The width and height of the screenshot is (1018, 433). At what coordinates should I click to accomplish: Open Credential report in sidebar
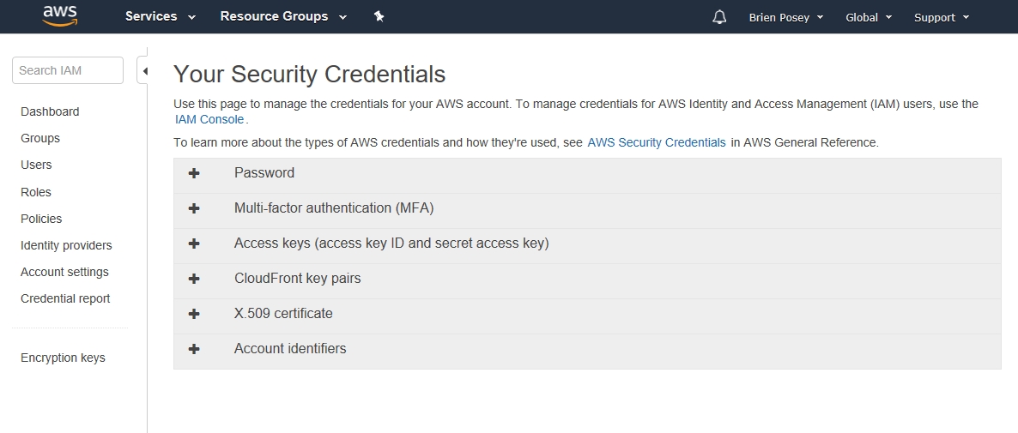65,298
